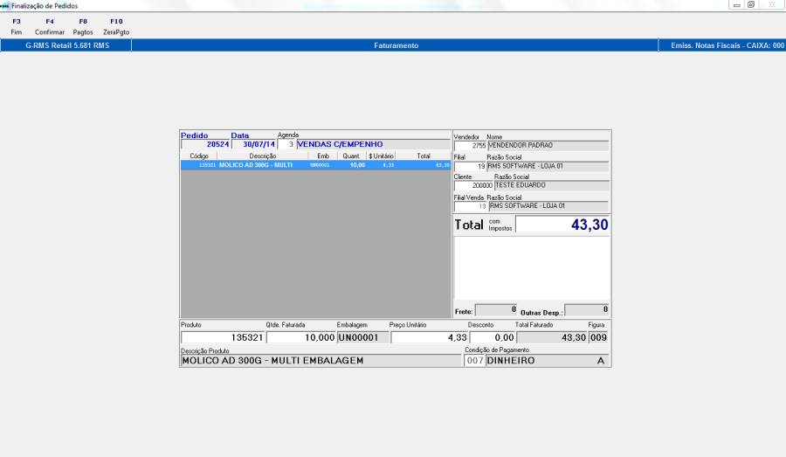The height and width of the screenshot is (457, 786).
Task: Click the Filial code field 19
Action: [x=470, y=167]
